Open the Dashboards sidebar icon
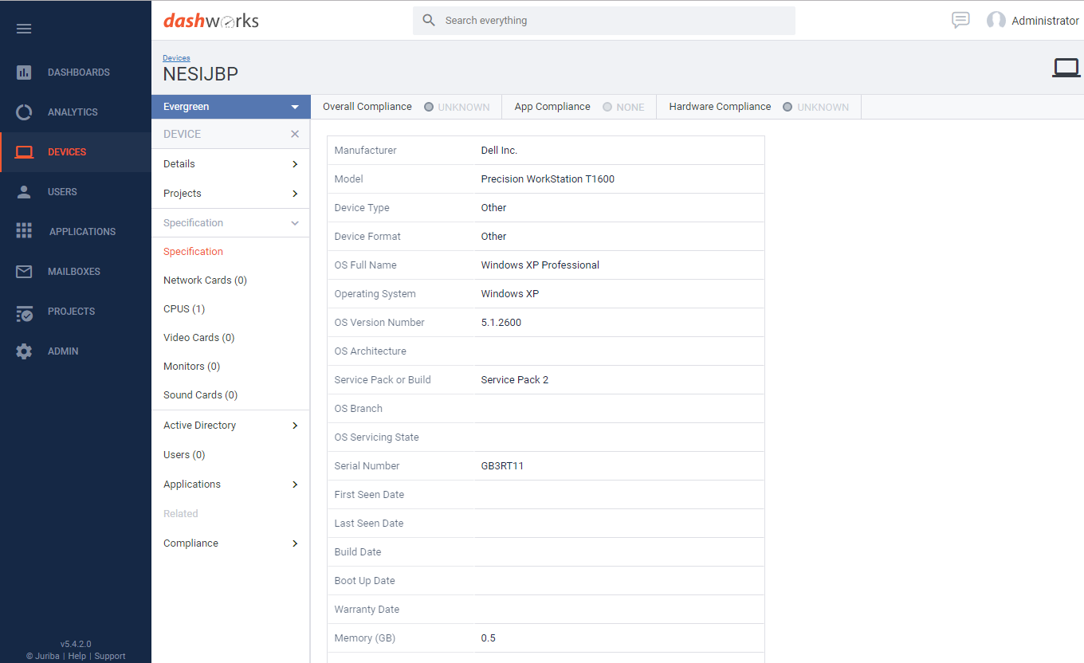Viewport: 1084px width, 663px height. [x=24, y=72]
